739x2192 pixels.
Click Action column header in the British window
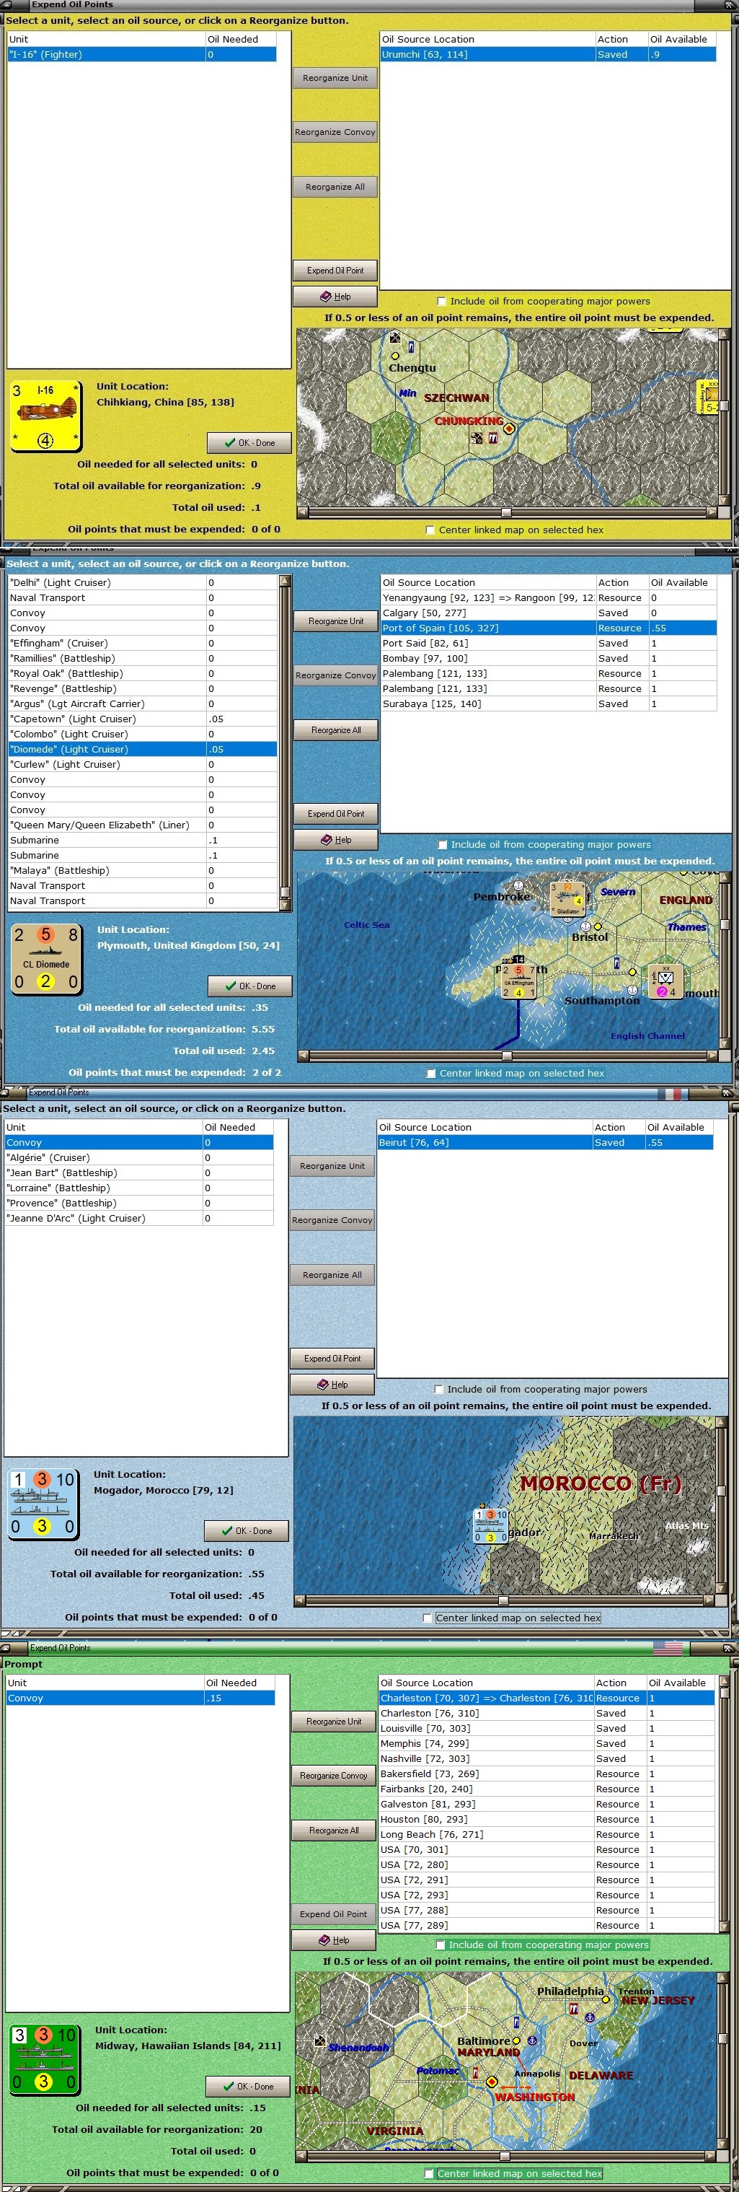tap(621, 582)
